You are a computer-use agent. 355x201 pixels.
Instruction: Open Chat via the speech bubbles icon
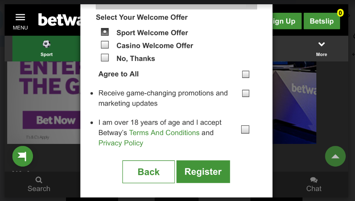[x=314, y=180]
